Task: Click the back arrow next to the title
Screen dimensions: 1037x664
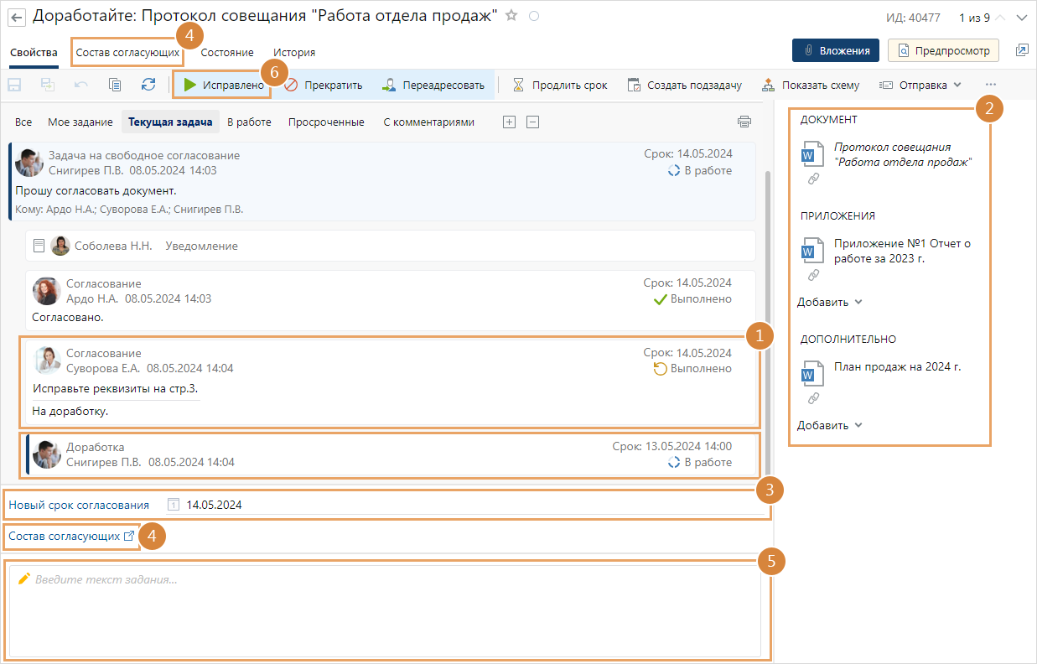Action: pos(17,17)
